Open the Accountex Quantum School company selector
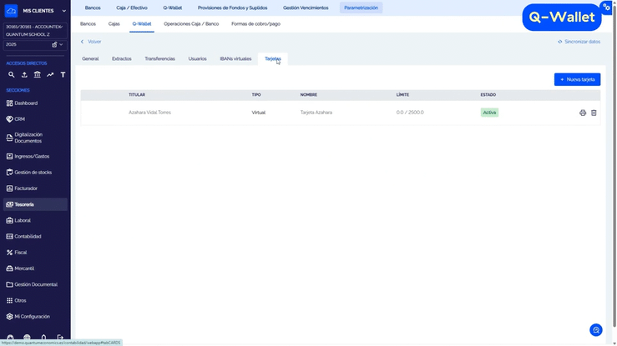 click(x=34, y=31)
